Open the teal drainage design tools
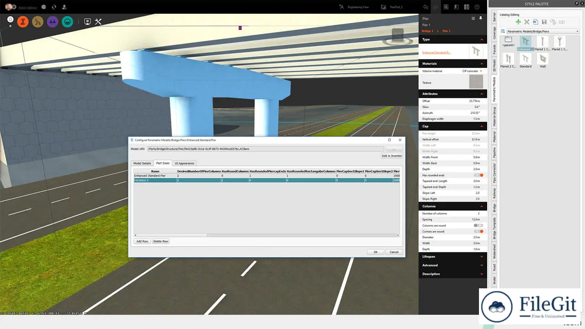Viewport: 585px width, 329px height. pos(68,21)
